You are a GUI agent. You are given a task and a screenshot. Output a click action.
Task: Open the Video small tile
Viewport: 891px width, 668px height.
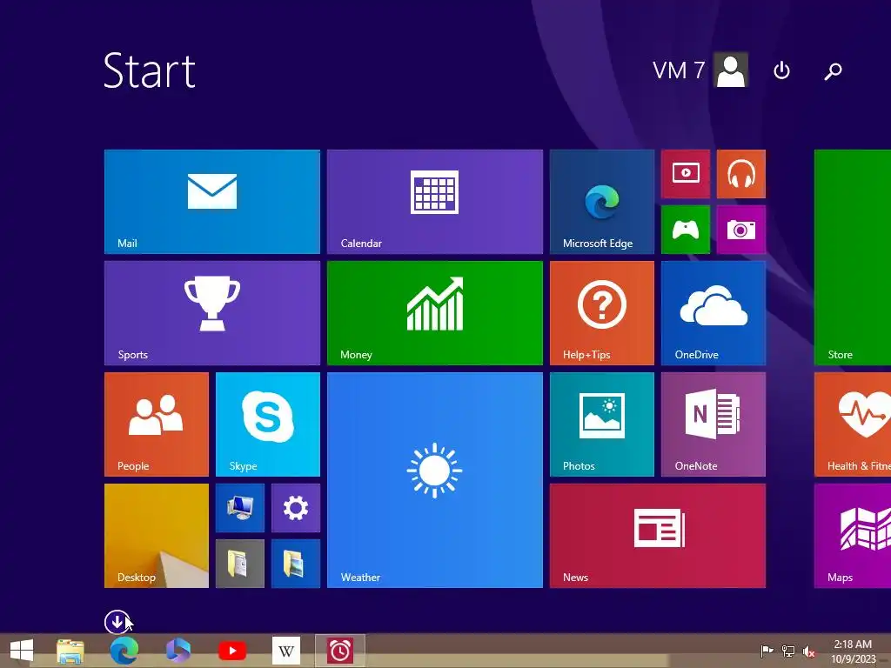[686, 174]
